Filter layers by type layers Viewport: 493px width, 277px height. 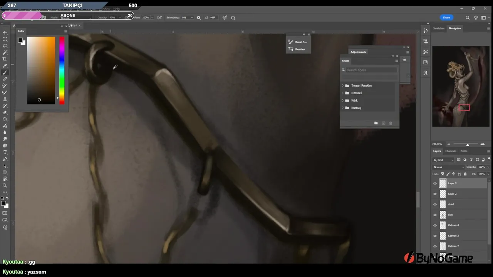471,160
